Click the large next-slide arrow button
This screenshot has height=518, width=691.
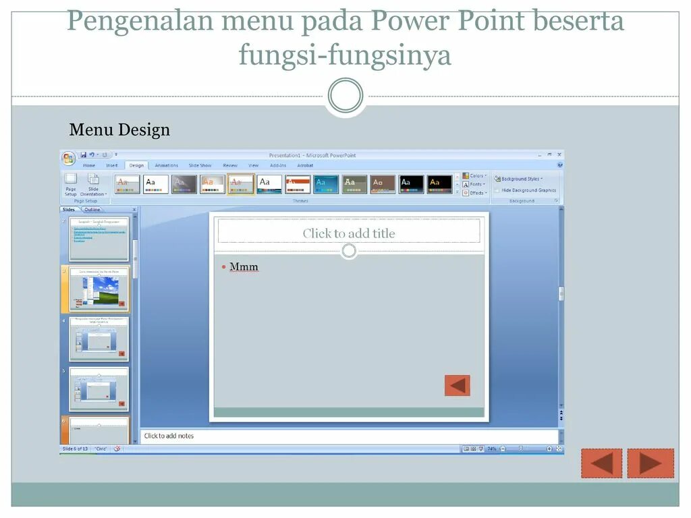click(x=651, y=463)
